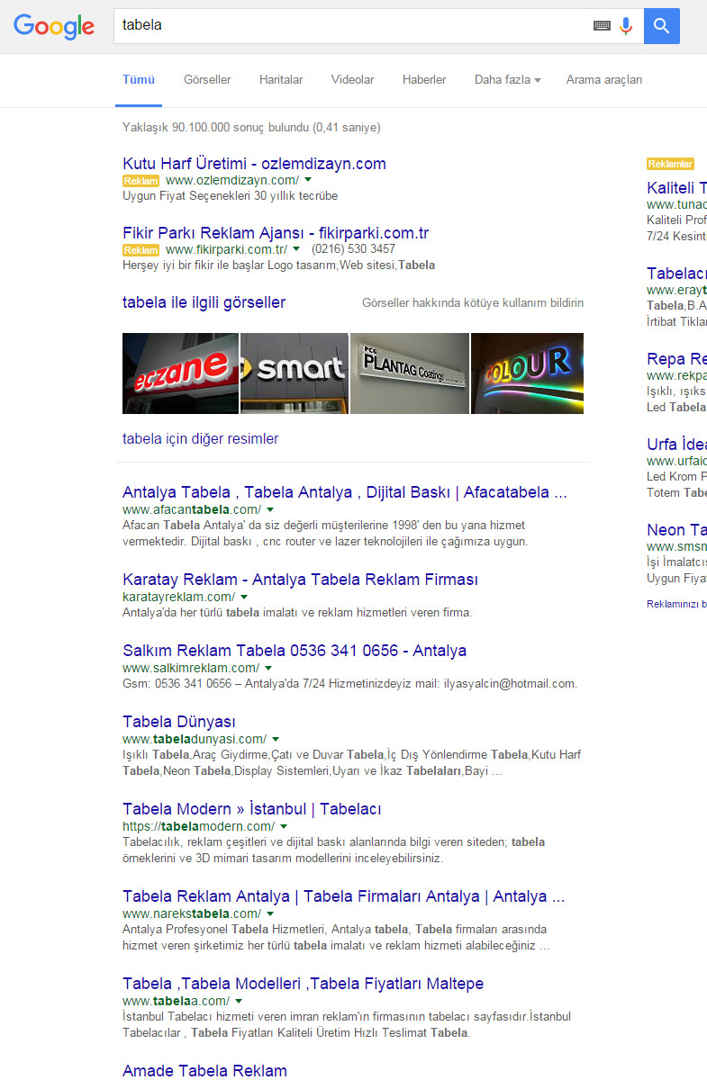Image resolution: width=707 pixels, height=1080 pixels.
Task: Open sidebar ad starting with 'Tabelacı'
Action: click(x=676, y=274)
